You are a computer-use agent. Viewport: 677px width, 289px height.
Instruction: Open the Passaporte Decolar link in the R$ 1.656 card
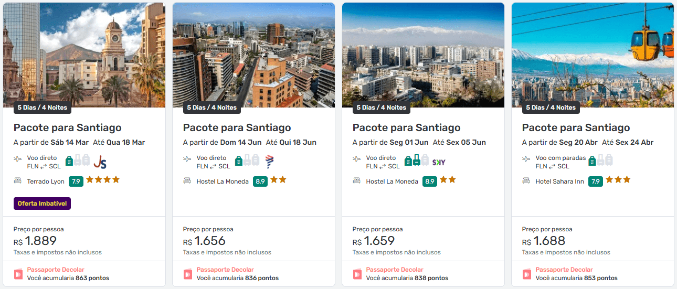click(225, 270)
